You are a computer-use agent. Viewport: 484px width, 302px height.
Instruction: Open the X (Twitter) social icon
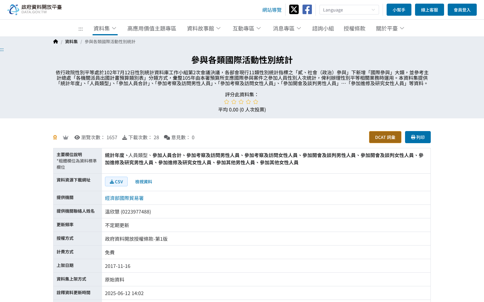click(x=294, y=9)
